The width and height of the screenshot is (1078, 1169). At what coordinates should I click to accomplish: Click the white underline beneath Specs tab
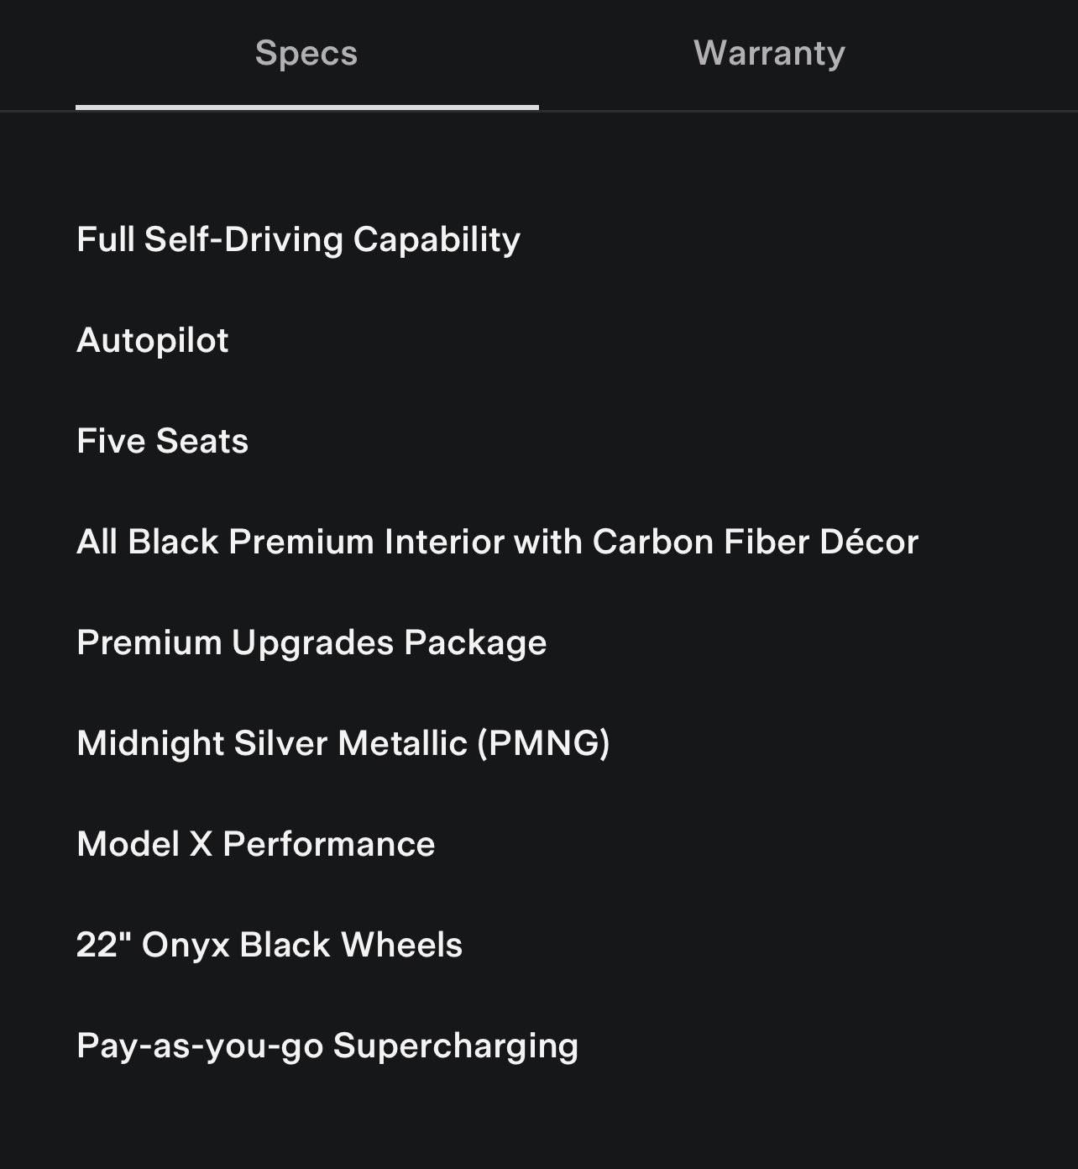306,107
